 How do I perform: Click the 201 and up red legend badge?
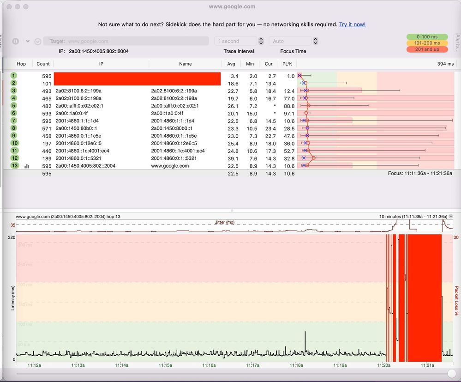coord(427,49)
